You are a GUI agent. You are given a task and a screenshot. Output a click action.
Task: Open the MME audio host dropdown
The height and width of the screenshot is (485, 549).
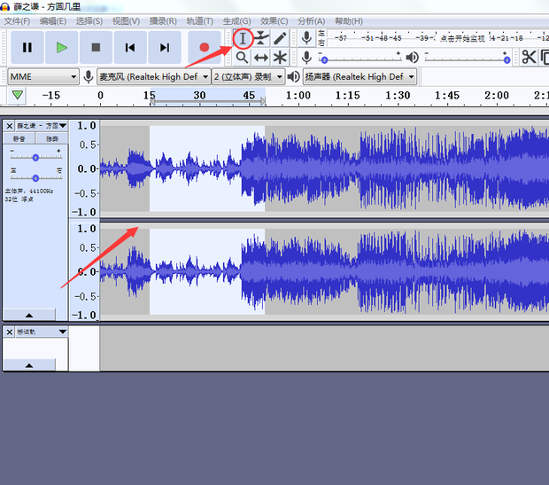tap(44, 77)
